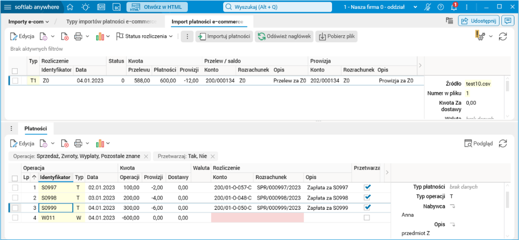This screenshot has height=240, width=519.
Task: Tick the row checkbox for S0997
Action: (x=15, y=188)
